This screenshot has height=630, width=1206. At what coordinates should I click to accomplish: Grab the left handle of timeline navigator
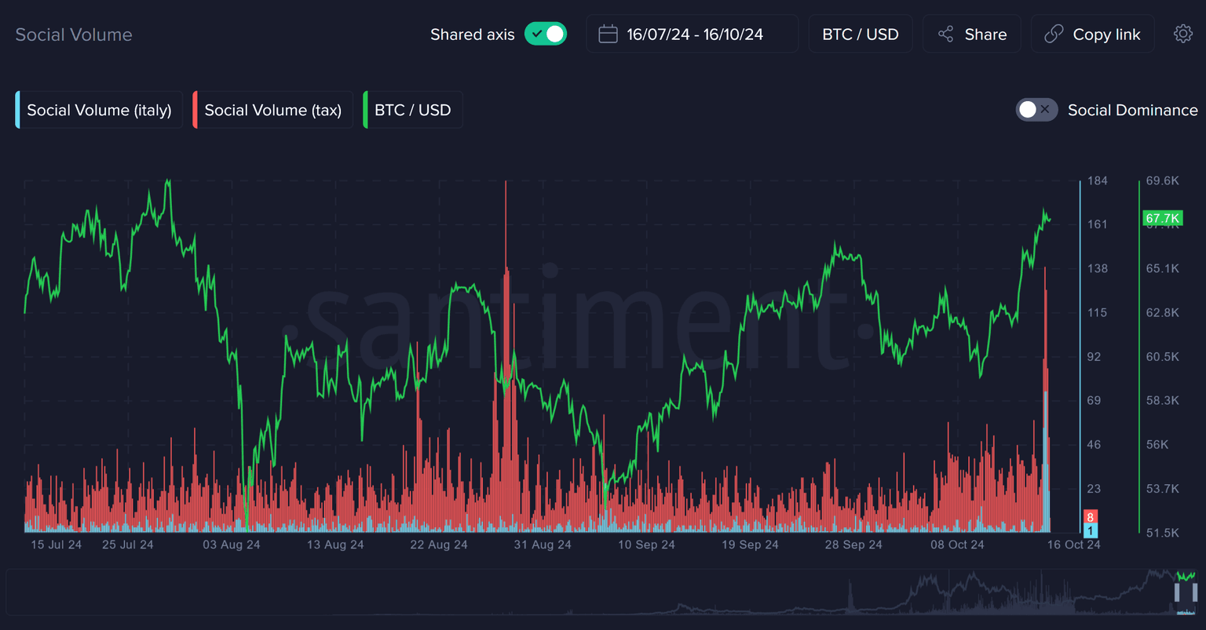[1177, 592]
